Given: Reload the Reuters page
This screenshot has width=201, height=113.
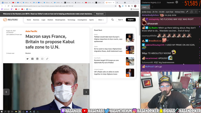Looking at the screenshot, I should point(8,6).
